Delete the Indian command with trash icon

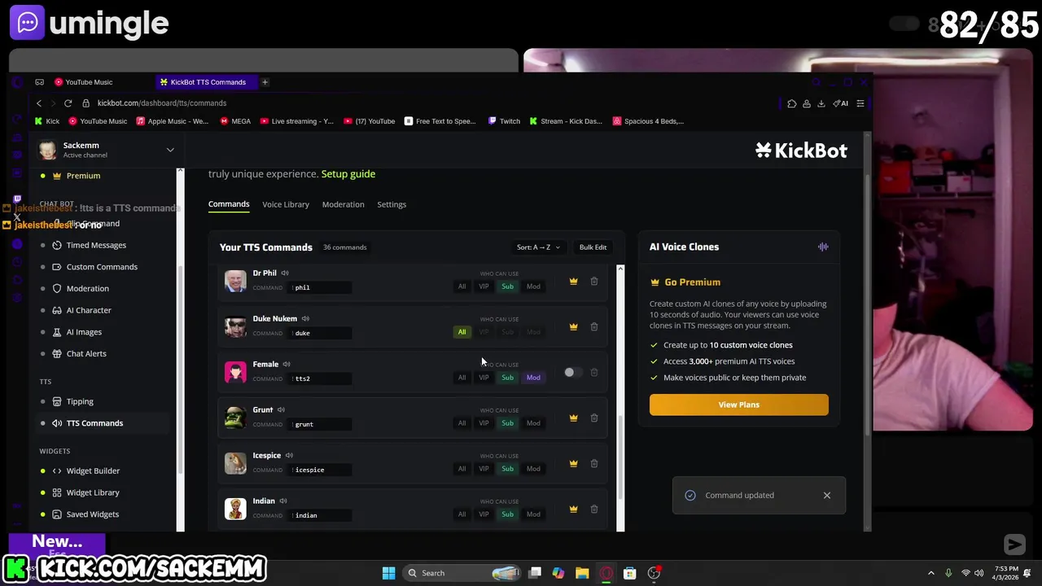point(594,509)
